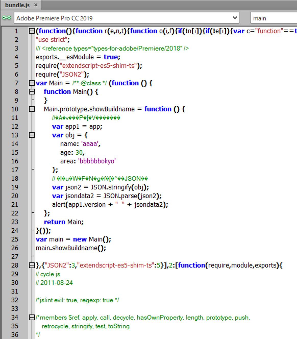297x339 pixels.
Task: Click the require("JSON2") statement on line 6
Action: point(63,75)
